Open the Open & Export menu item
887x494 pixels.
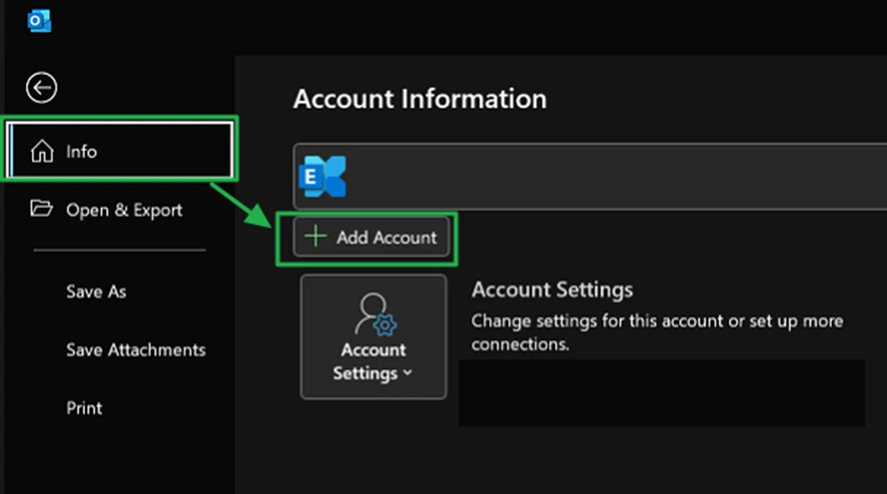point(124,211)
